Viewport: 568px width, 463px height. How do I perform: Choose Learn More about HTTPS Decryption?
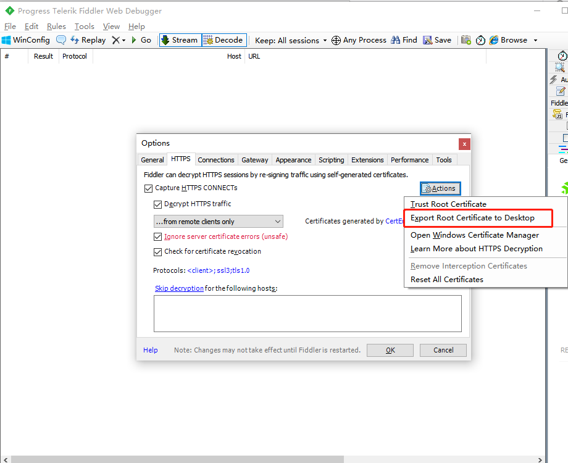tap(477, 249)
